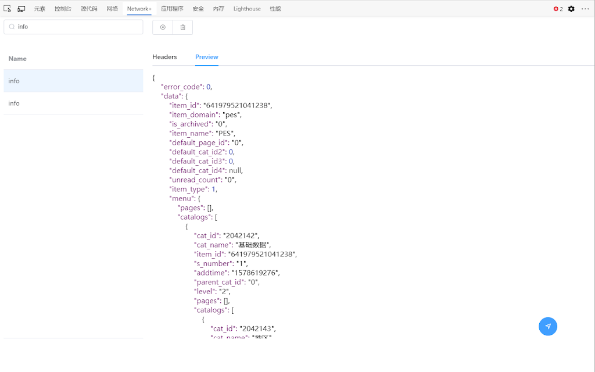Switch to the 内存 tab
The width and height of the screenshot is (595, 372).
pos(218,8)
